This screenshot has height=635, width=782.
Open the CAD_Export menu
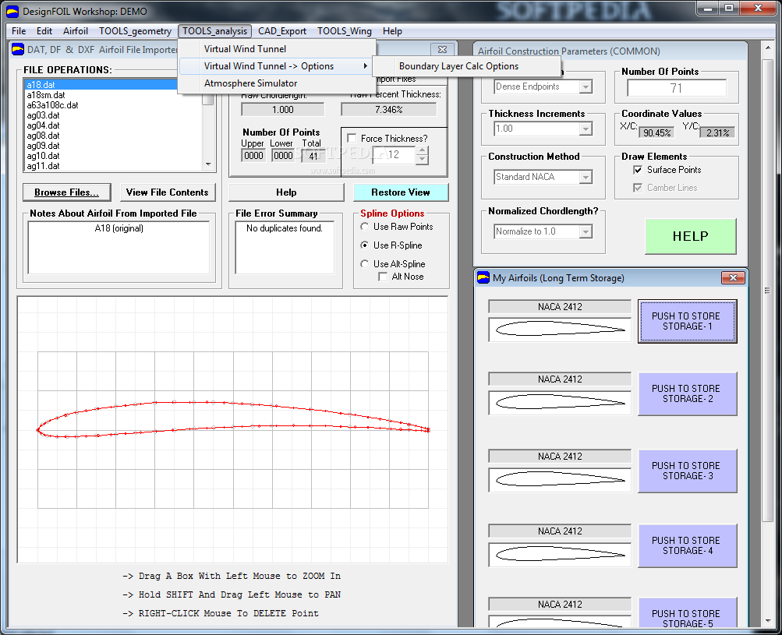(281, 31)
